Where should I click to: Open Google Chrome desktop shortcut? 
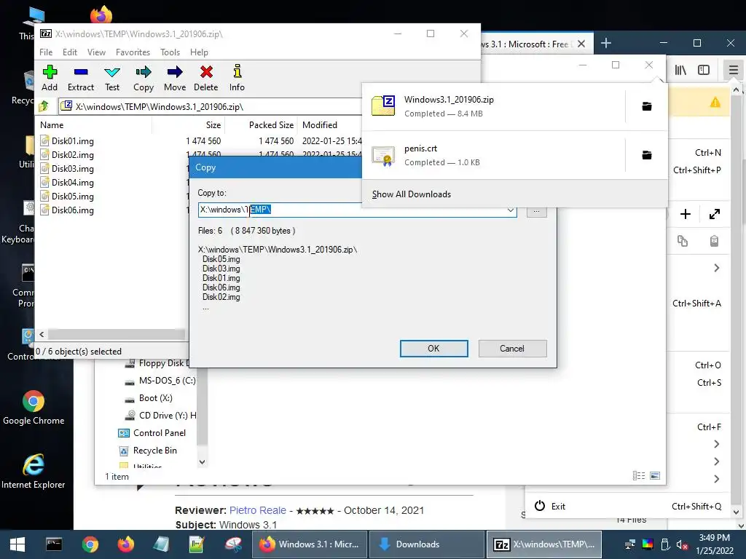click(34, 408)
